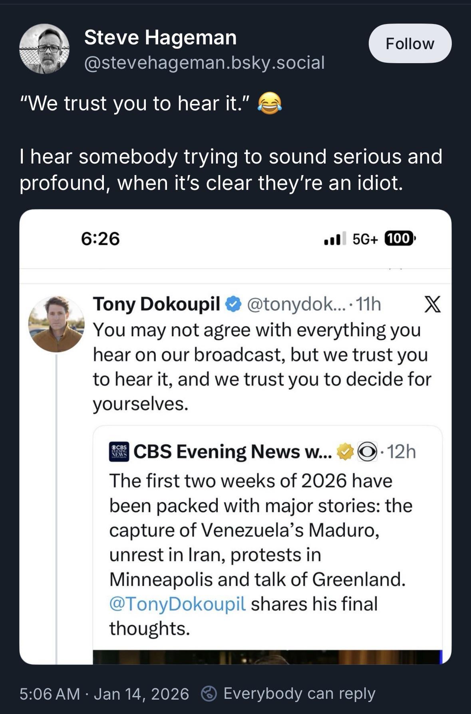Image resolution: width=471 pixels, height=714 pixels.
Task: Open the @TonyDokoupil mention link
Action: tap(177, 604)
